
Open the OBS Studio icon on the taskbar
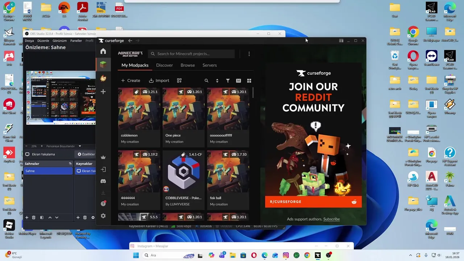328,255
